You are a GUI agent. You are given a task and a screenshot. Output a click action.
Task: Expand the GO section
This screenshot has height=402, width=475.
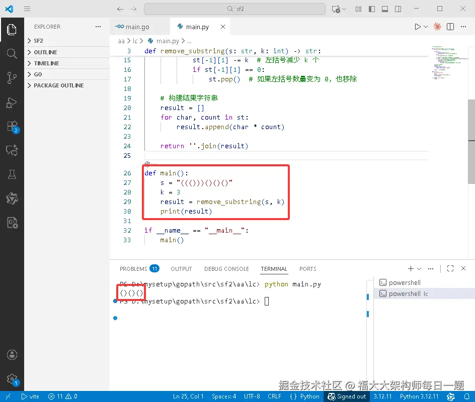(x=67, y=74)
